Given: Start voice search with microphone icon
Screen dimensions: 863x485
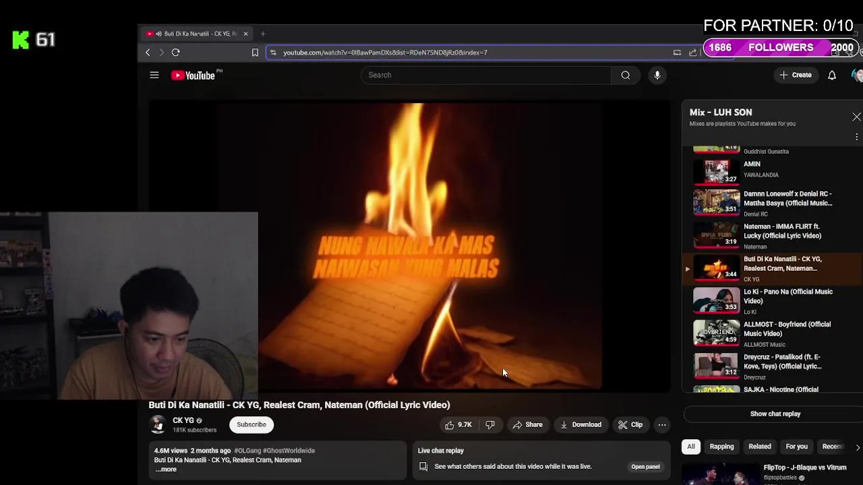Looking at the screenshot, I should coord(657,75).
